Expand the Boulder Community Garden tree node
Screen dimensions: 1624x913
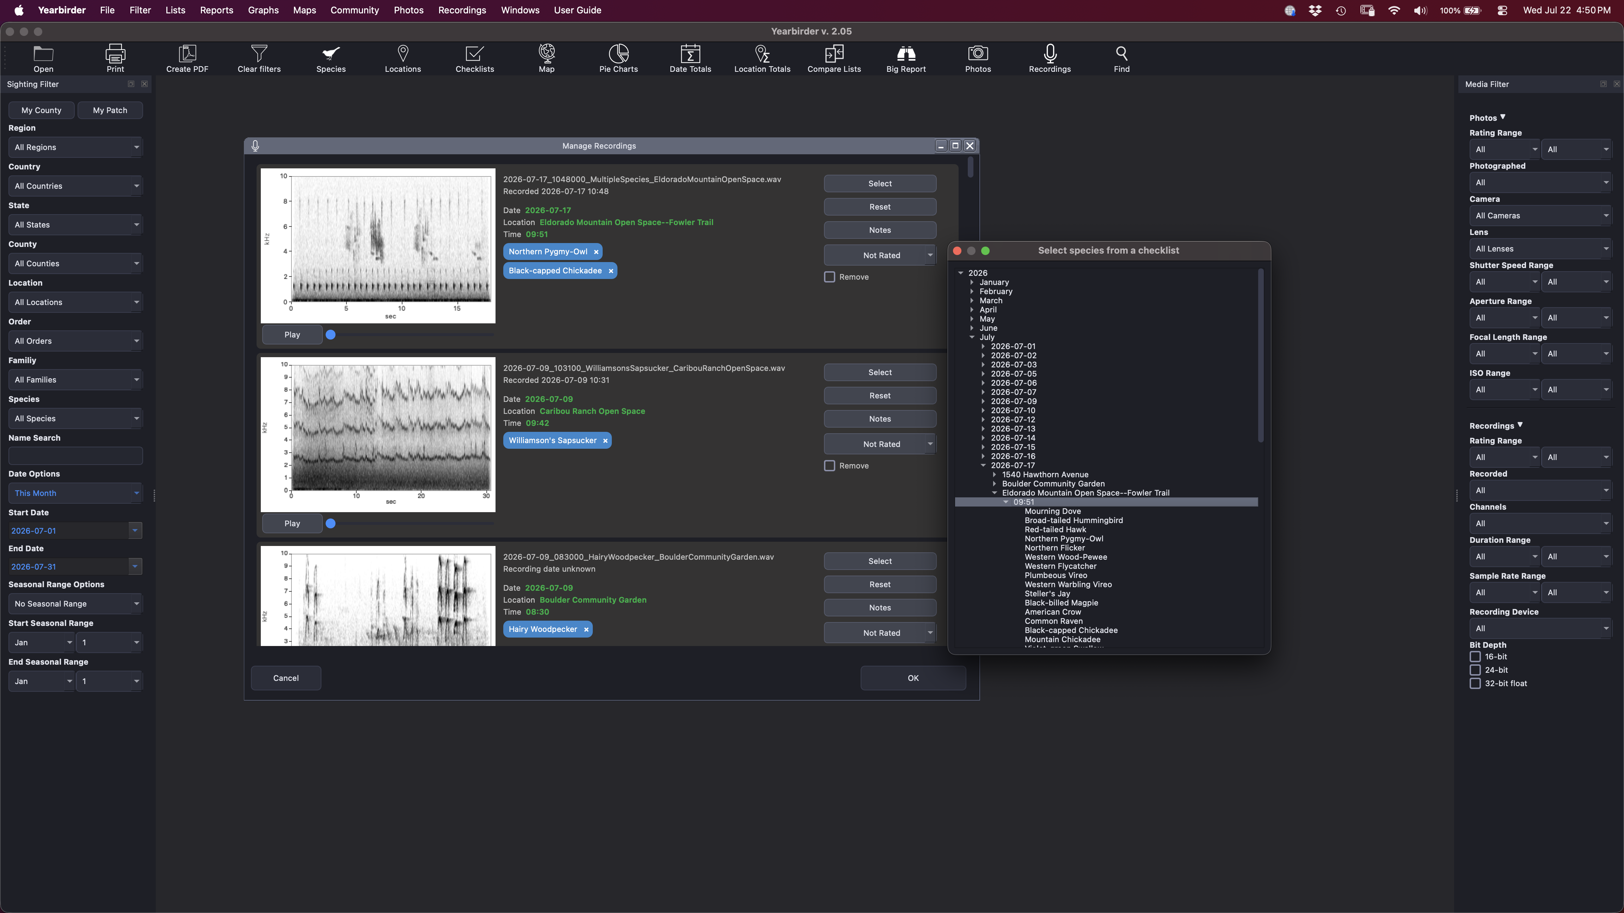(x=994, y=484)
